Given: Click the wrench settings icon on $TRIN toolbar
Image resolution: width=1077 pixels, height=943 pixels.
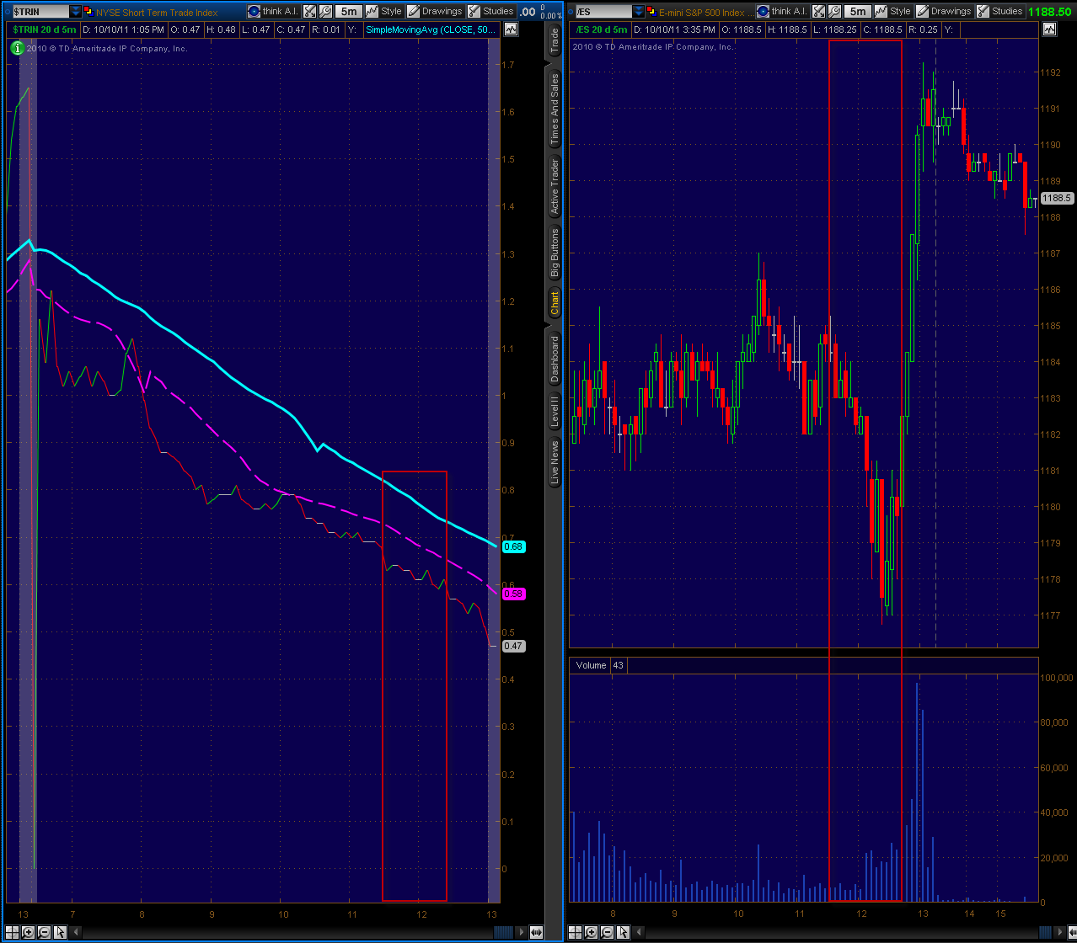Looking at the screenshot, I should (x=325, y=12).
